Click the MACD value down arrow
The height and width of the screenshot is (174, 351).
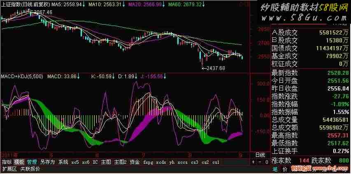coord(78,77)
